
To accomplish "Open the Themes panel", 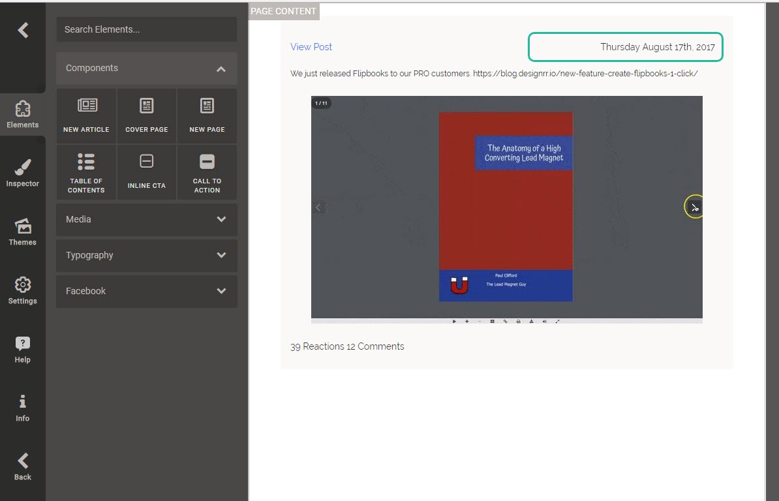I will [22, 232].
